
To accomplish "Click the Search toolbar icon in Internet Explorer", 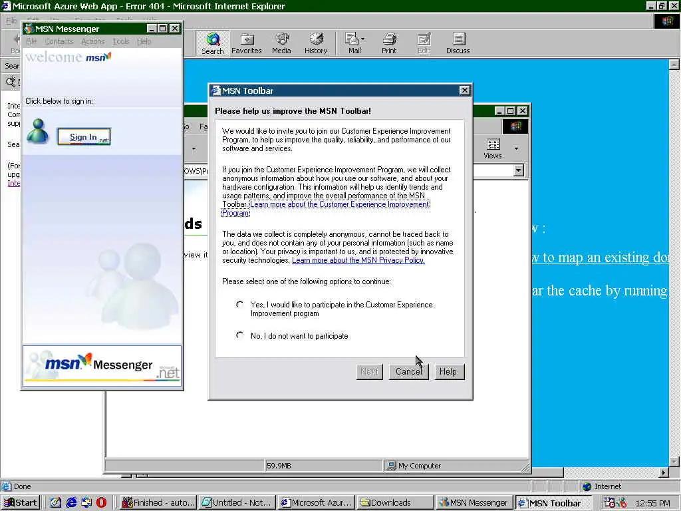I will [x=212, y=43].
